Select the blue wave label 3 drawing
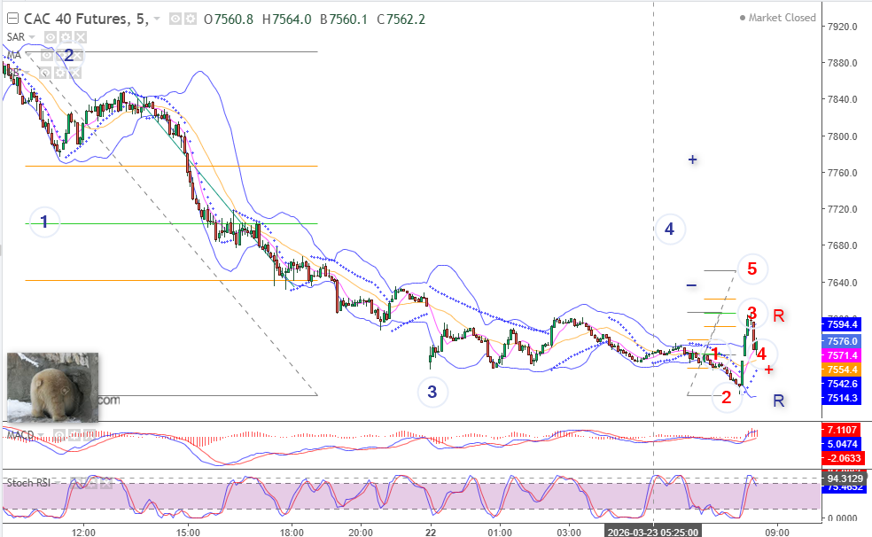The width and height of the screenshot is (872, 537). point(432,392)
